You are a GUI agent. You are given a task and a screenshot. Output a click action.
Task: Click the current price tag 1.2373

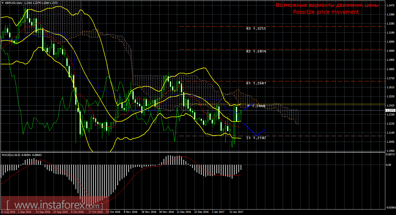390,110
